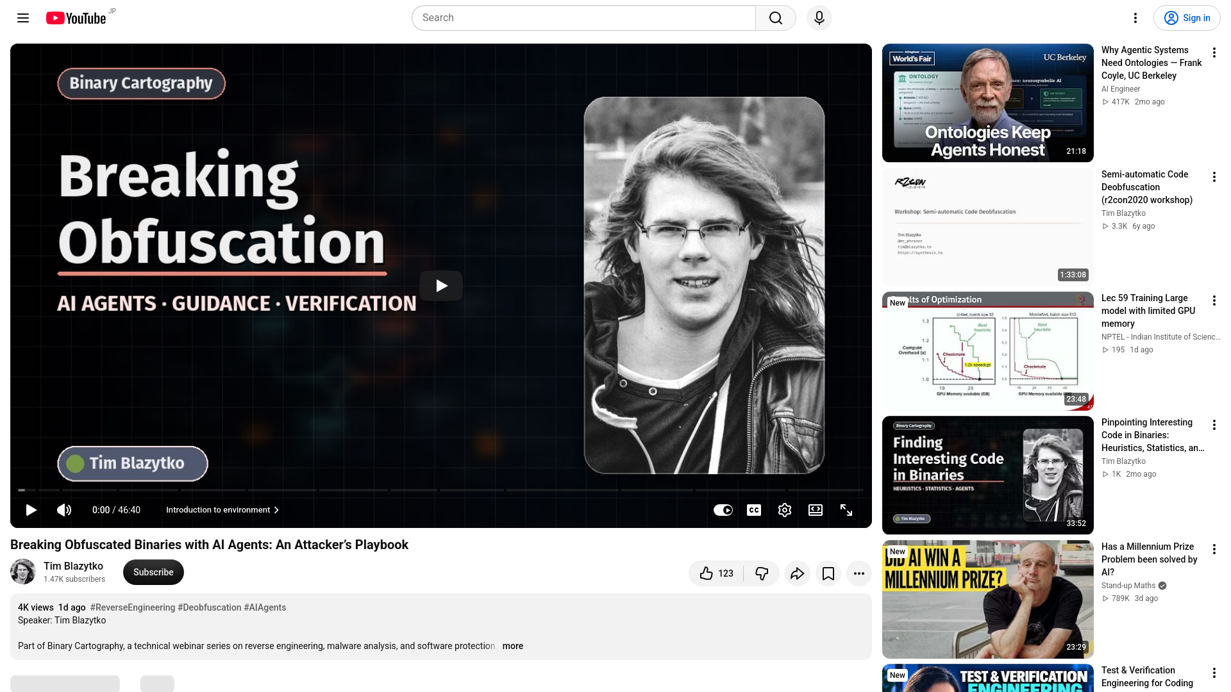Open options for 'Millennium Prize' video
The image size is (1231, 692).
(1214, 549)
